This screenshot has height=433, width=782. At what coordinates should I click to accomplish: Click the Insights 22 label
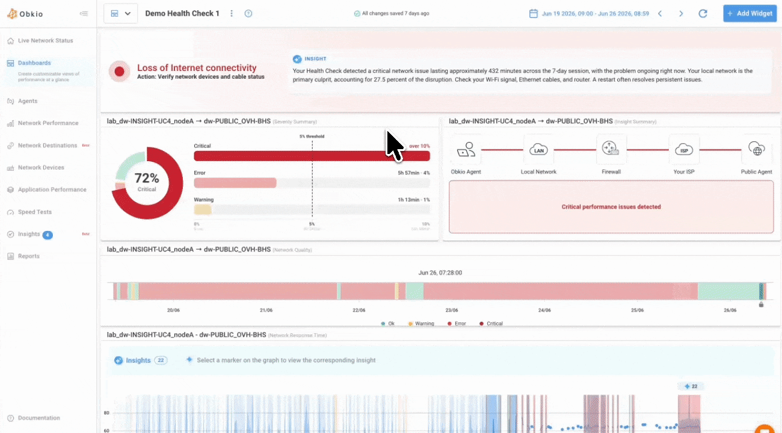click(141, 360)
